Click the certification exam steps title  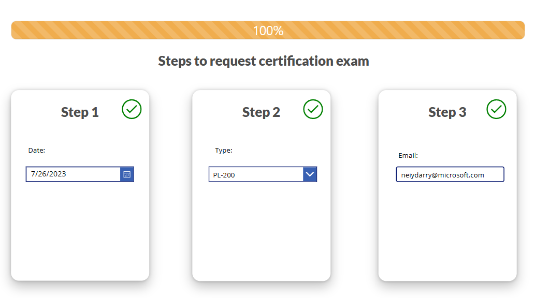pyautogui.click(x=264, y=62)
